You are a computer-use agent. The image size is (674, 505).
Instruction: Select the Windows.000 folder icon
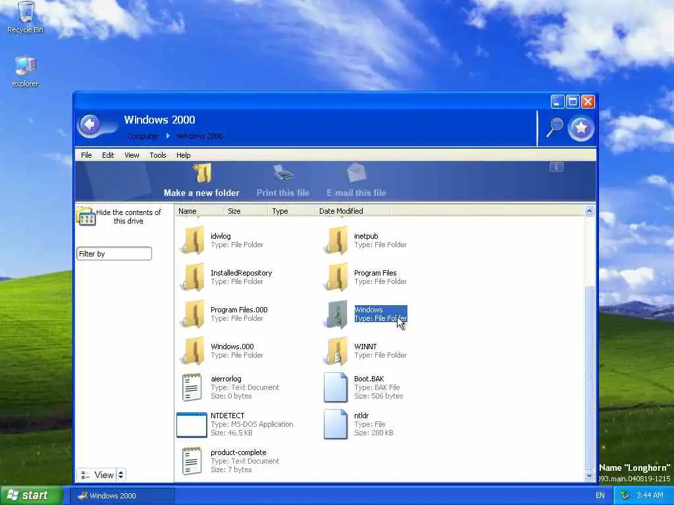pos(193,351)
